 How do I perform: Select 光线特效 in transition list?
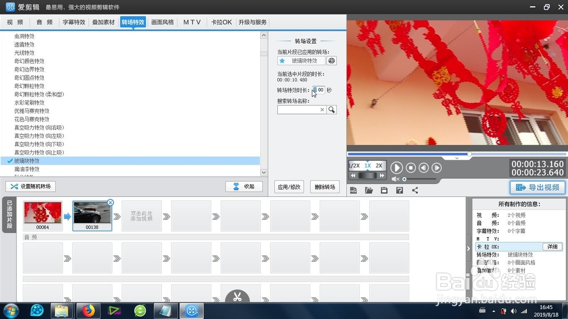click(x=24, y=53)
